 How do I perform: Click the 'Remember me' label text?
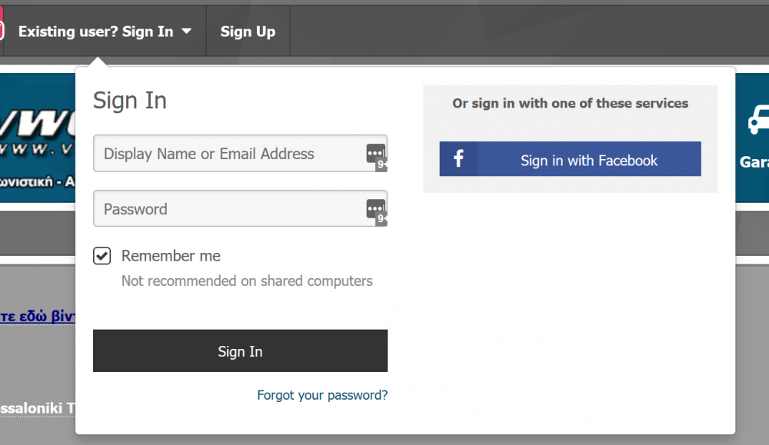[171, 256]
